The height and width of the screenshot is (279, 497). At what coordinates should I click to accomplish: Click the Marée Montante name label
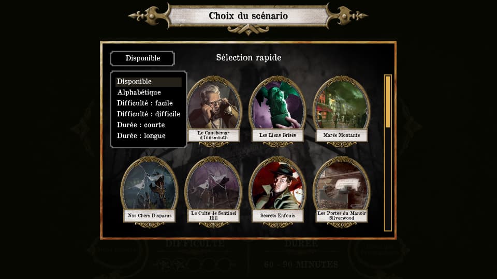click(x=341, y=135)
